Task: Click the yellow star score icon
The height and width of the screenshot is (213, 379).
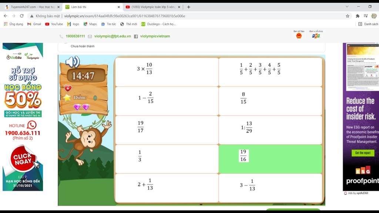Action: tap(67, 98)
